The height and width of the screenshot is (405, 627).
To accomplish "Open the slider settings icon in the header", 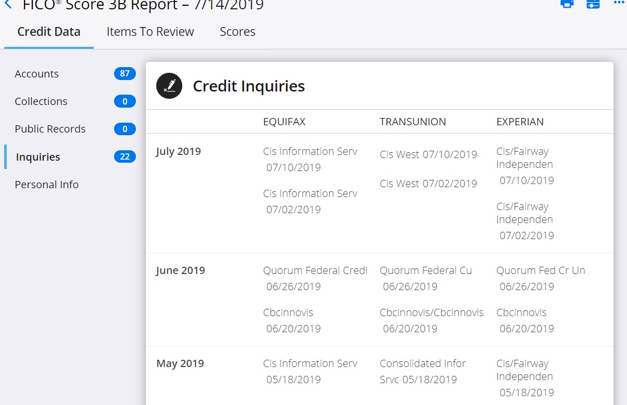I will [593, 4].
